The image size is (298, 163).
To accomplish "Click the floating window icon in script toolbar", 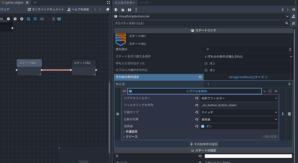I will [x=108, y=10].
